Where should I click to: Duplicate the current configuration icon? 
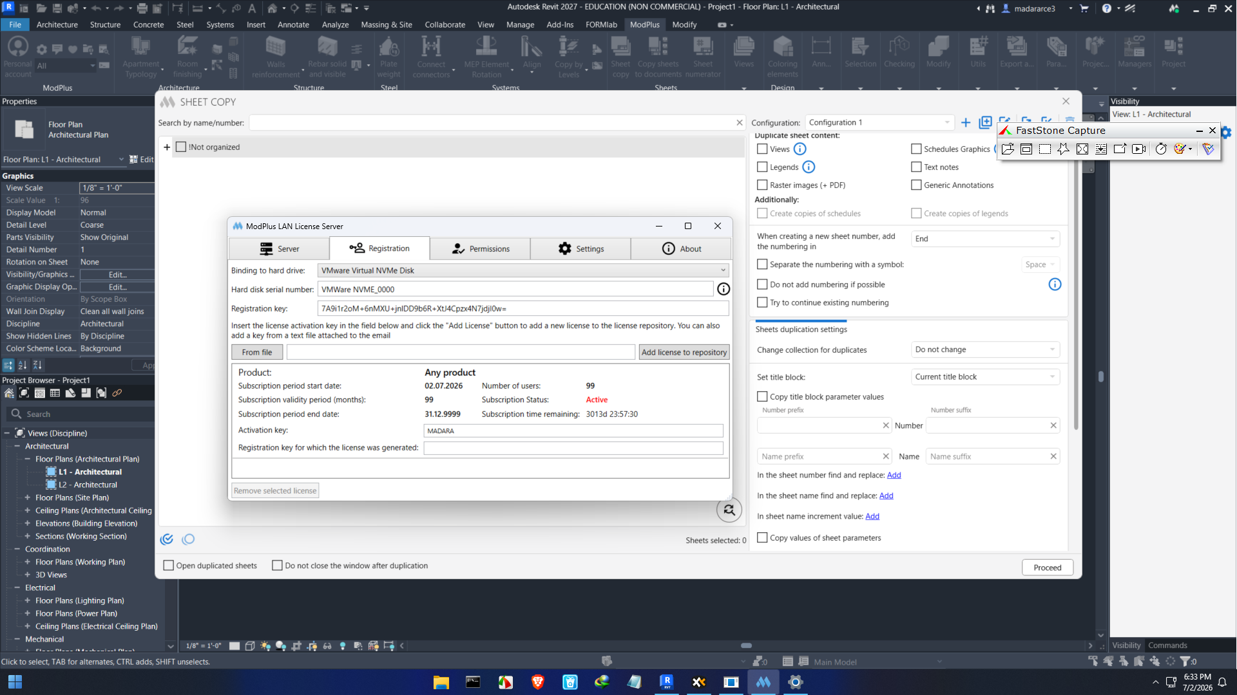985,123
